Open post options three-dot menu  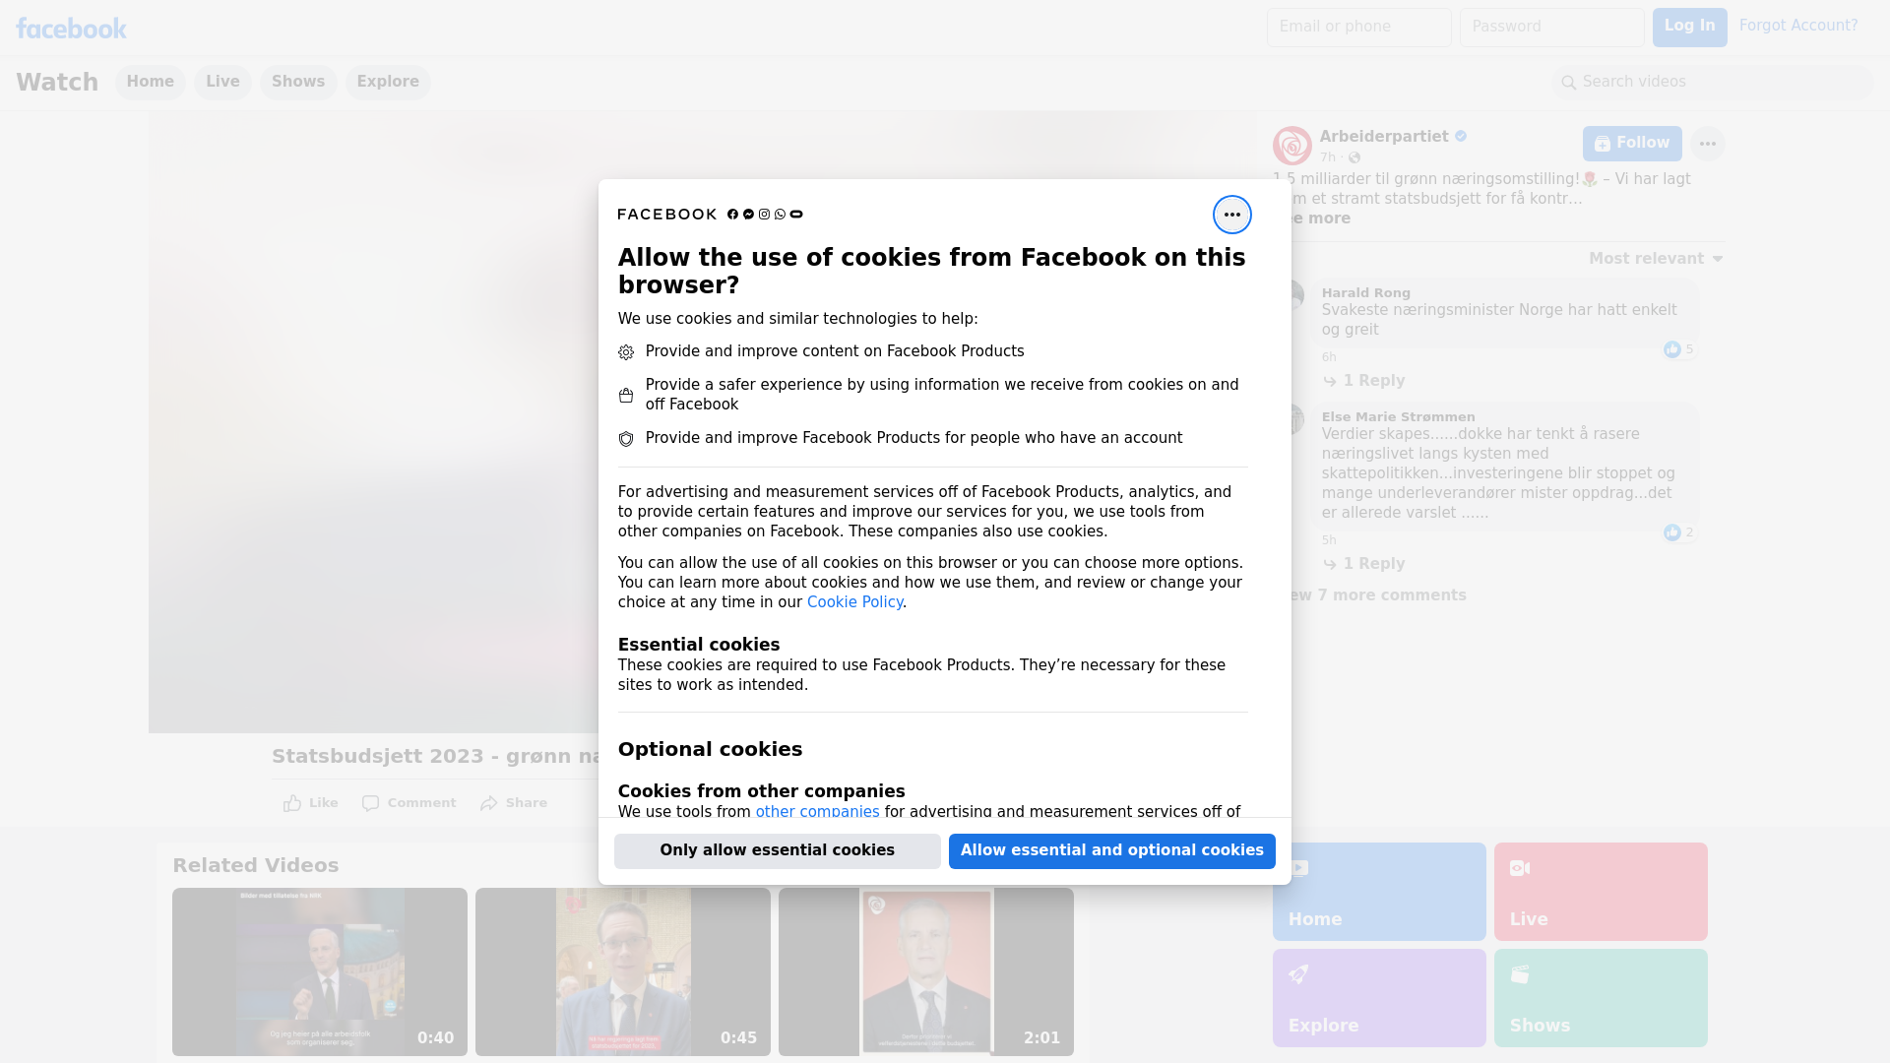click(1707, 144)
